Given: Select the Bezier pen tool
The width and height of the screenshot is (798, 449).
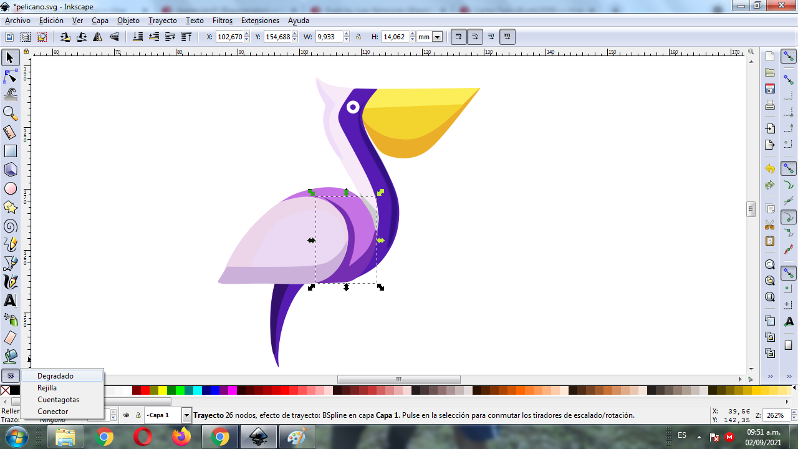Looking at the screenshot, I should (x=10, y=263).
